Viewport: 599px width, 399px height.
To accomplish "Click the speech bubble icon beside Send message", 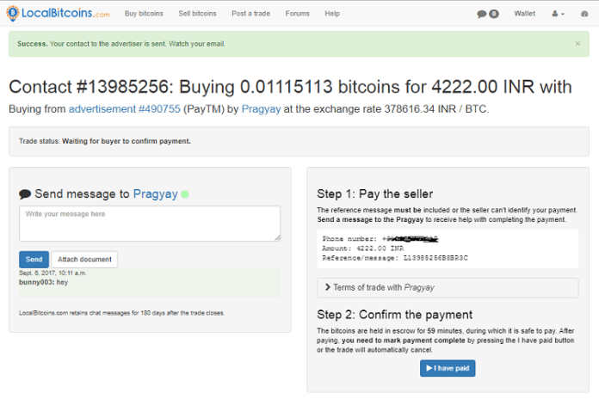I will pos(25,194).
